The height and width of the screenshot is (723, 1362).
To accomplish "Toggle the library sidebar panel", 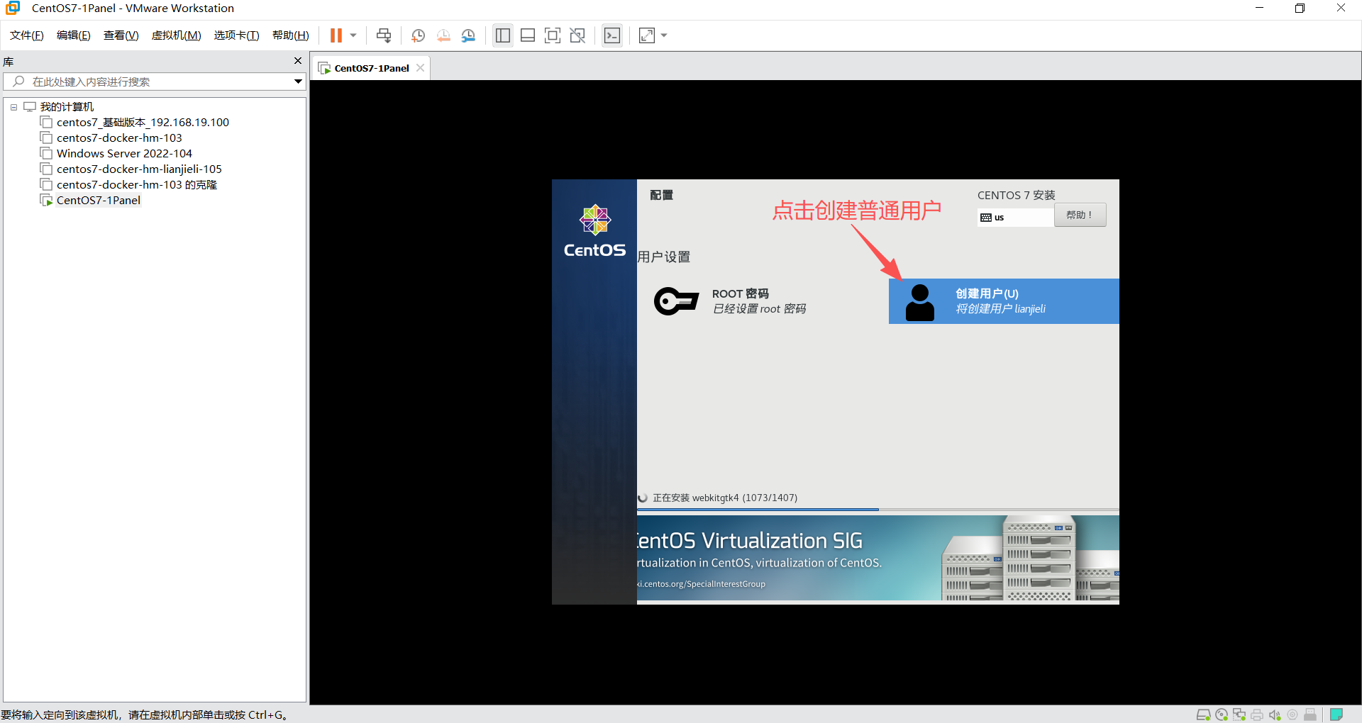I will [x=503, y=35].
